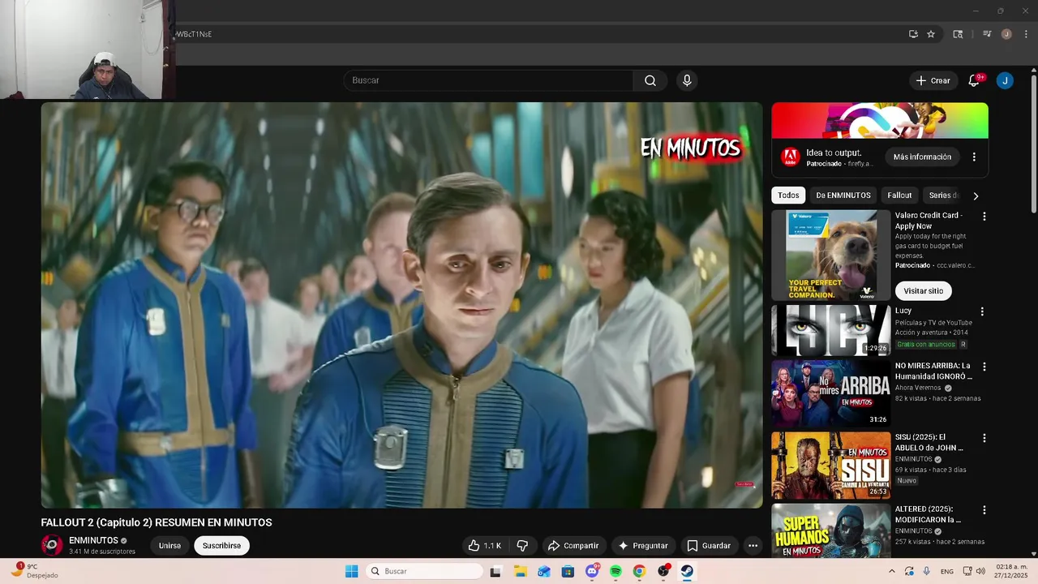Open the ALTERED Super Humanos thumbnail
The height and width of the screenshot is (584, 1038).
[x=830, y=530]
